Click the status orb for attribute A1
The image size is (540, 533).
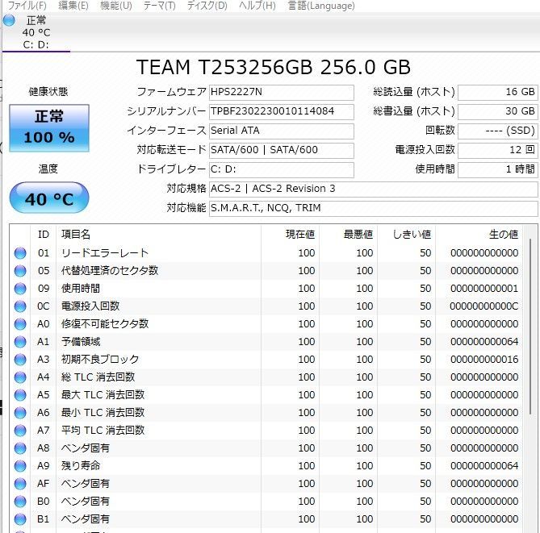(20, 342)
